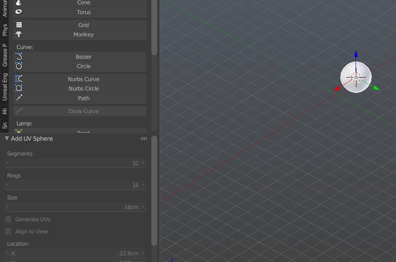
Task: Click the Nurbs Circle icon
Action: 19,88
